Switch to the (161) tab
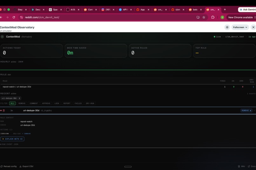The image size is (256, 170). 108,9
